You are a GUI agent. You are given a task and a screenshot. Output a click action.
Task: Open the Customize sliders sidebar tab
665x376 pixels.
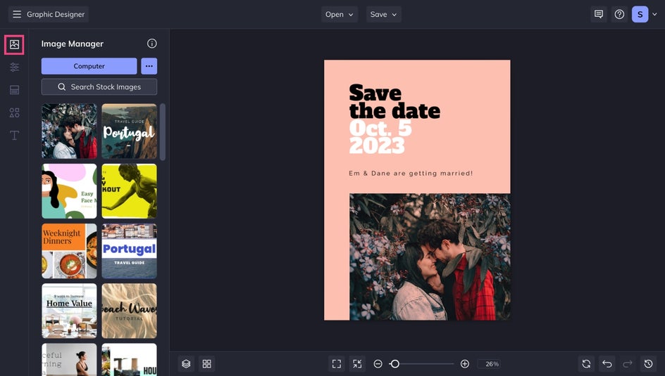tap(14, 67)
